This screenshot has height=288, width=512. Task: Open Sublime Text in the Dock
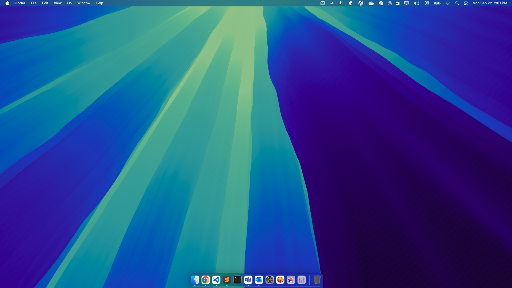click(227, 280)
